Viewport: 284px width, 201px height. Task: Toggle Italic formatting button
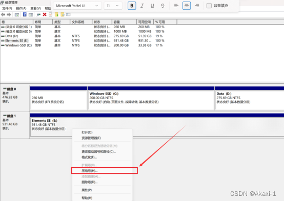click(142, 6)
